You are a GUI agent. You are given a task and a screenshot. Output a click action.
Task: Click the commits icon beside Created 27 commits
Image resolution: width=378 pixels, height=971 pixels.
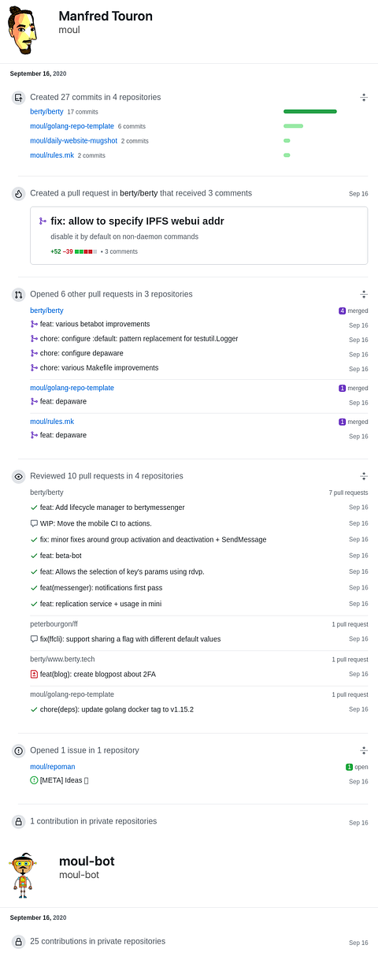point(18,98)
